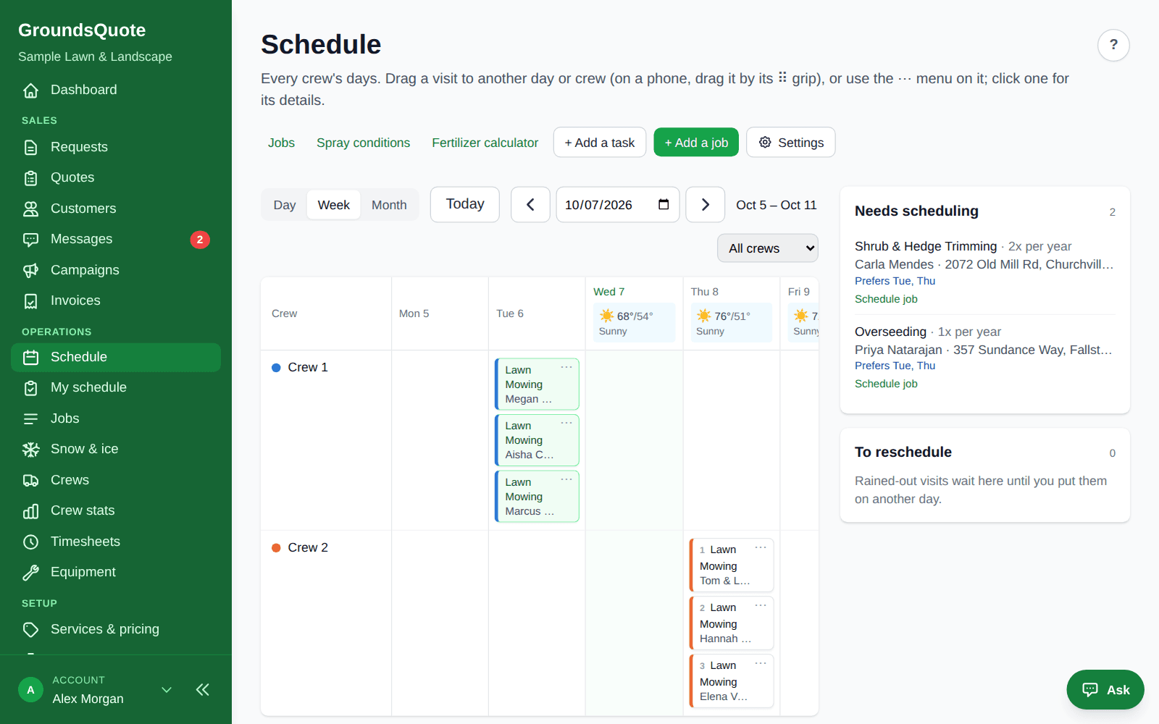
Task: Click the Jobs list icon in sidebar
Action: (x=30, y=419)
